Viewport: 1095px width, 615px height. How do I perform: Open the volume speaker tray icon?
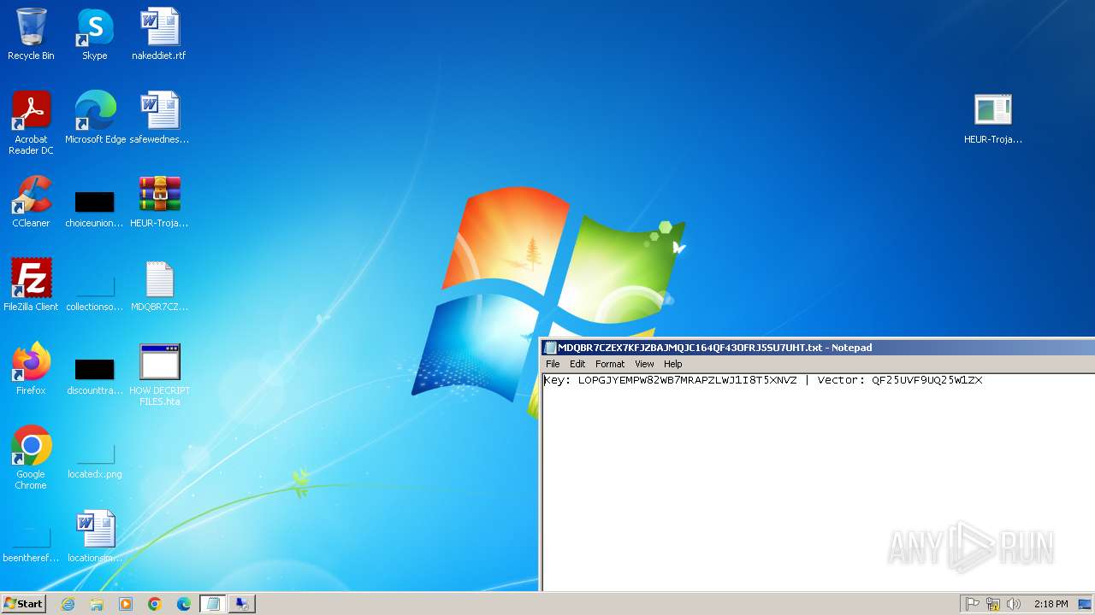[1014, 604]
